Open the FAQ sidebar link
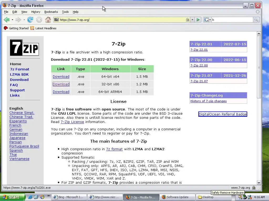The height and width of the screenshot is (201, 269). click(14, 85)
